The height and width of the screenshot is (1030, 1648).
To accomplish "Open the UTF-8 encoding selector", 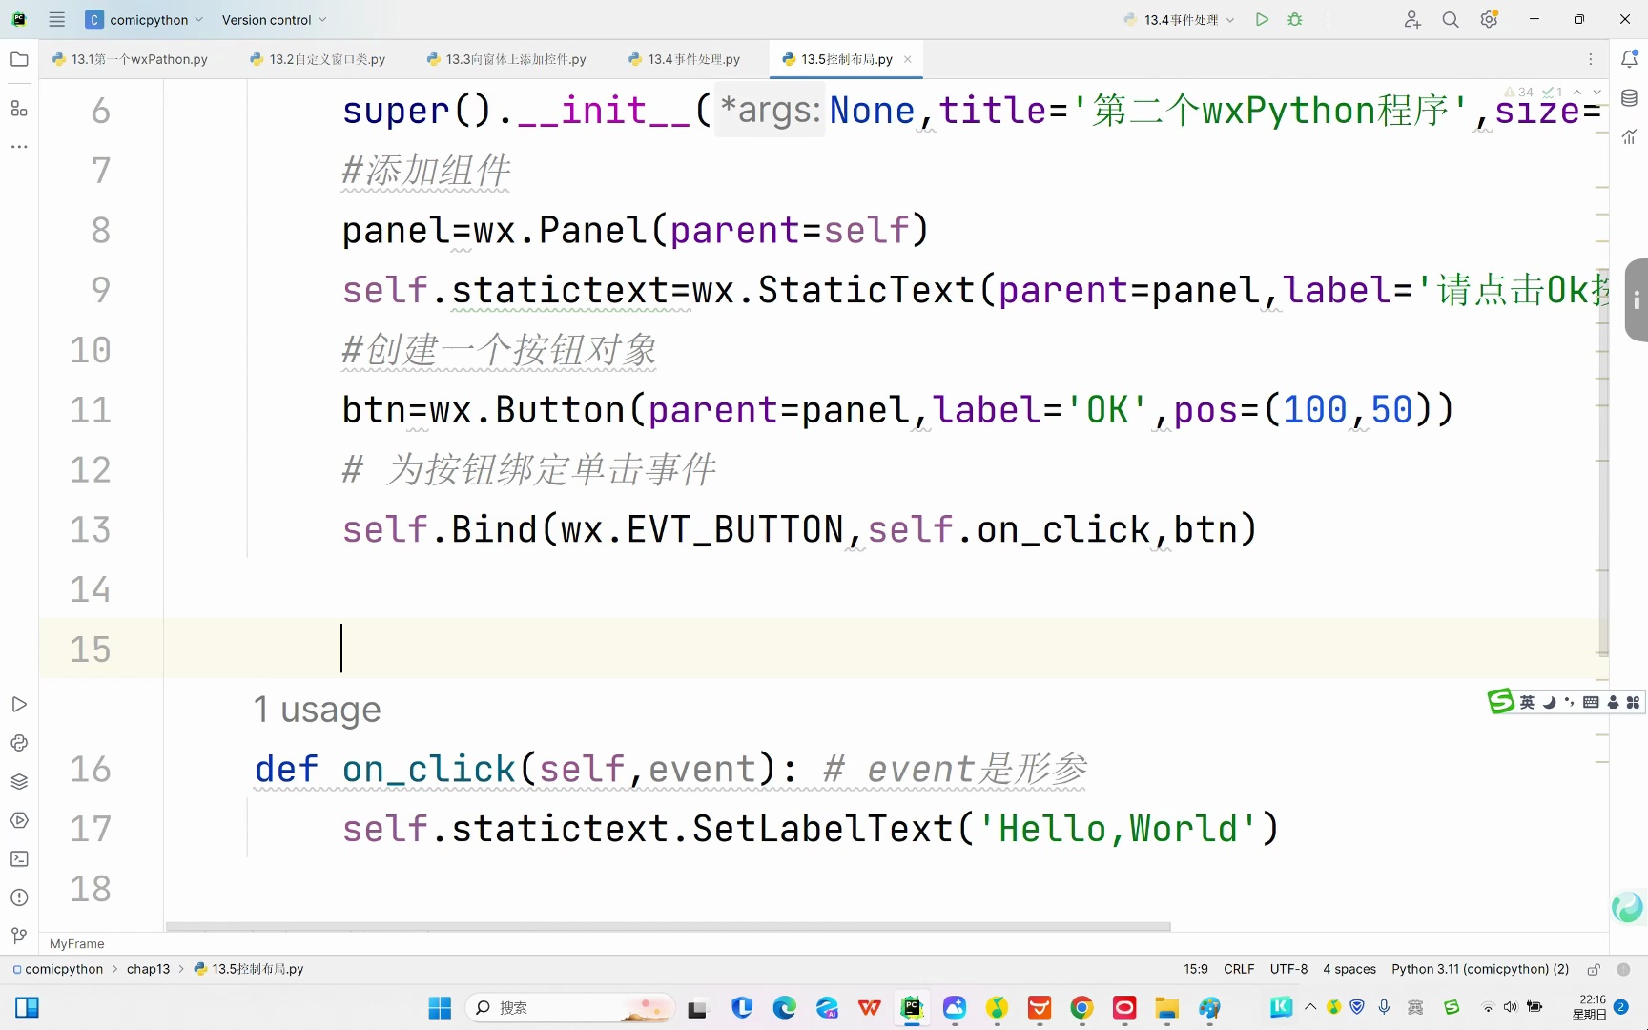I will click(x=1288, y=969).
